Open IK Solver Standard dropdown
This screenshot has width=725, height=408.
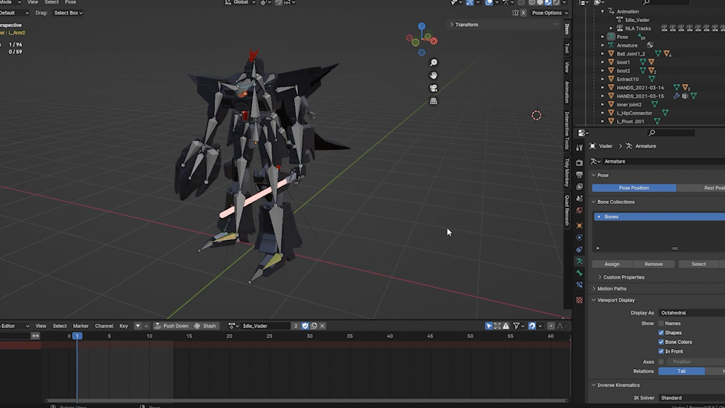[x=692, y=398]
